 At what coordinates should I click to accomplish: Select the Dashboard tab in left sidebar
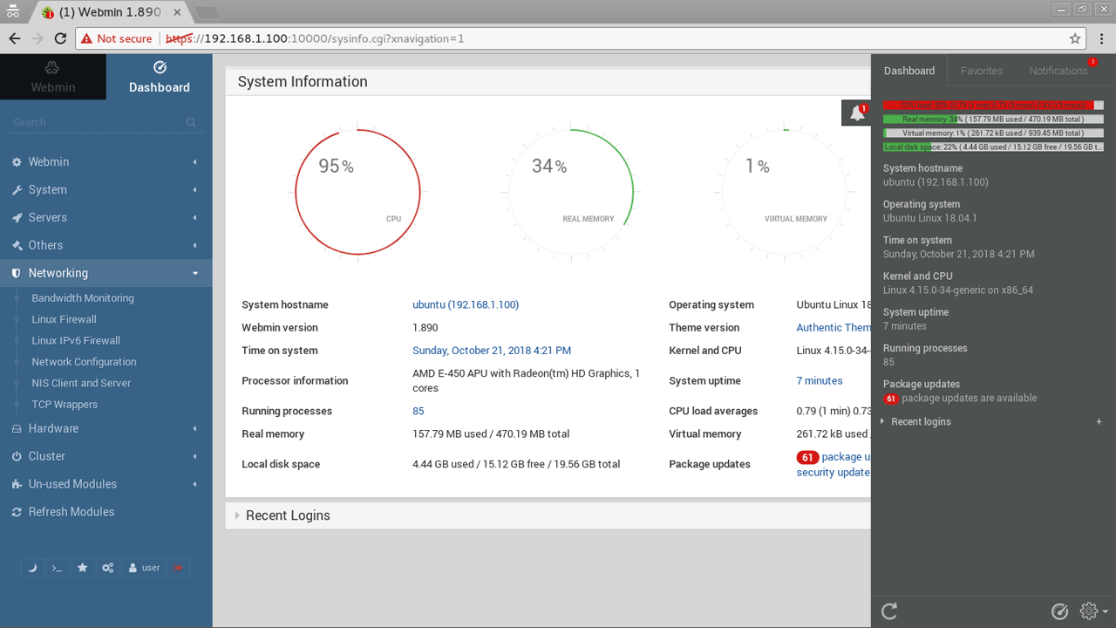click(160, 77)
